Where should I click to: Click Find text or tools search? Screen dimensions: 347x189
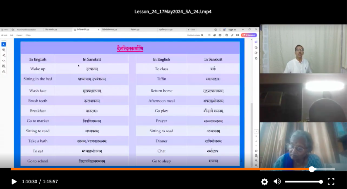195,35
